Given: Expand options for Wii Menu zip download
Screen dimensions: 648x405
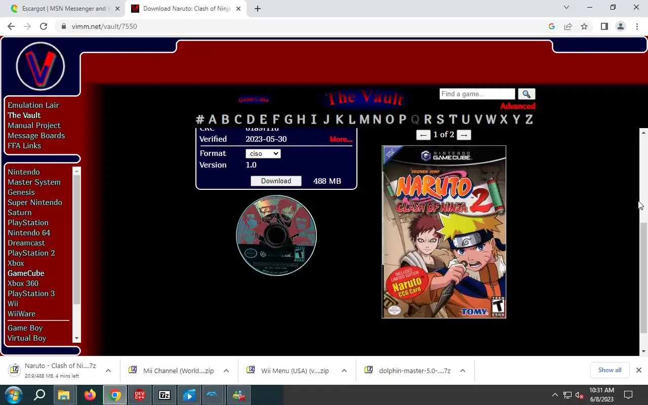Looking at the screenshot, I should point(344,371).
